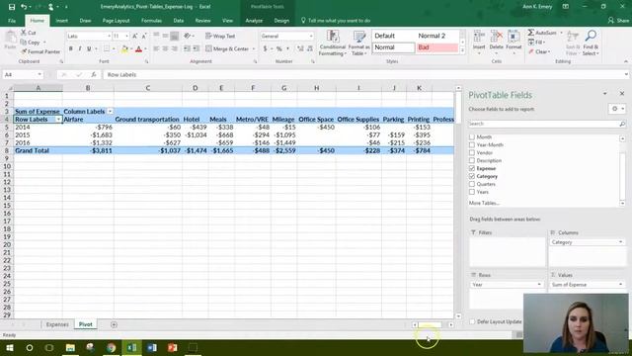
Task: Uncheck the Expense field checkbox
Action: tap(472, 168)
